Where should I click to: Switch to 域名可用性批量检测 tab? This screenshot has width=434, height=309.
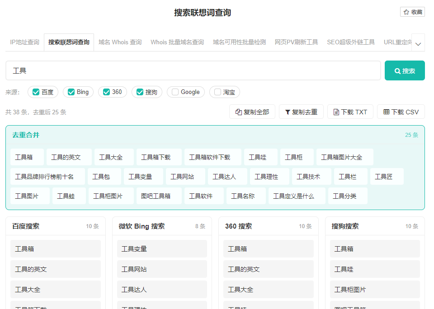[x=239, y=42]
